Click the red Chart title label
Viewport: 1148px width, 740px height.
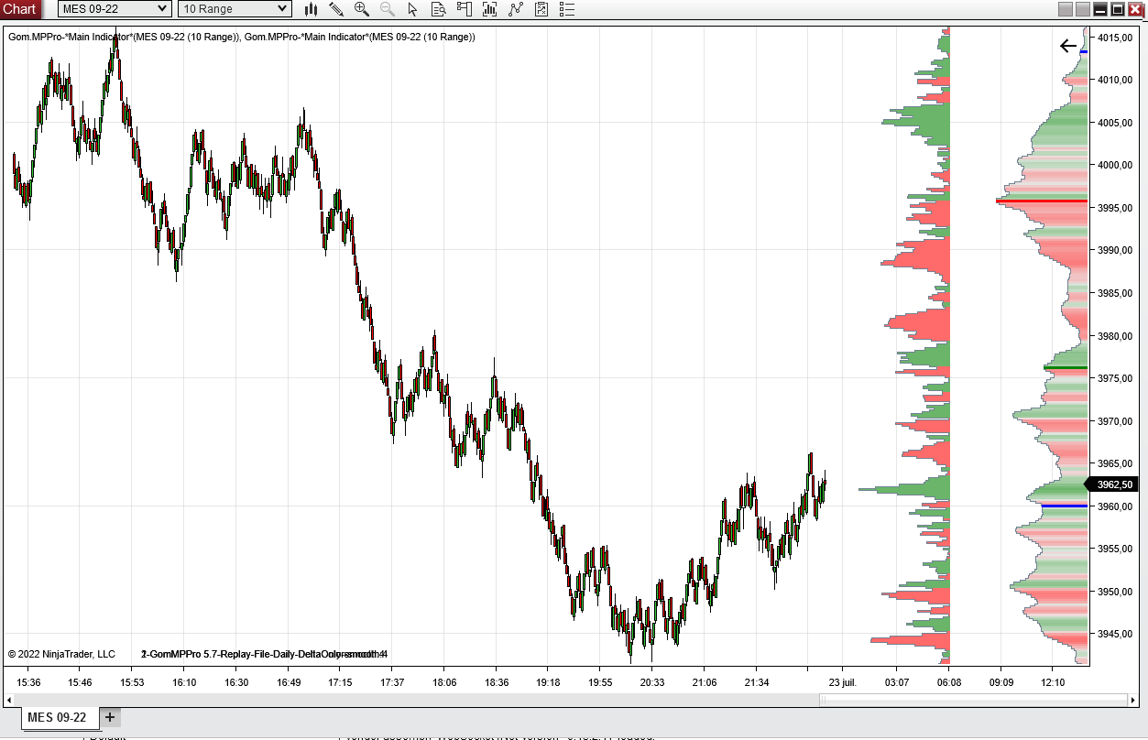(20, 9)
